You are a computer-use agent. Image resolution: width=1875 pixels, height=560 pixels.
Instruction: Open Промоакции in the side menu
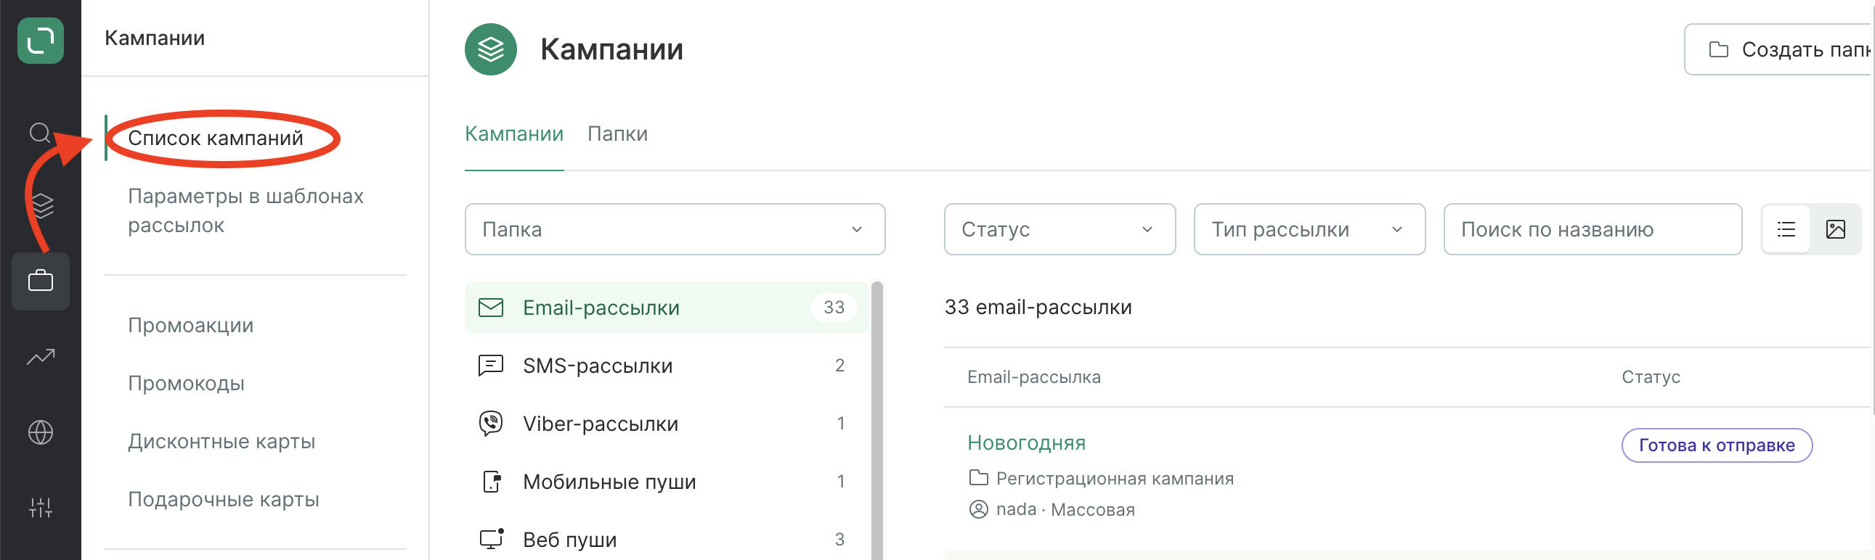[x=191, y=325]
